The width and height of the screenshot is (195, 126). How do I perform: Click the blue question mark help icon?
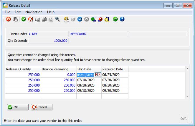tap(122, 19)
